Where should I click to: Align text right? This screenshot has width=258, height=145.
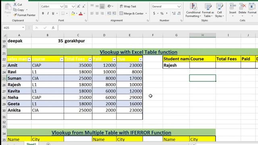[x=102, y=13]
